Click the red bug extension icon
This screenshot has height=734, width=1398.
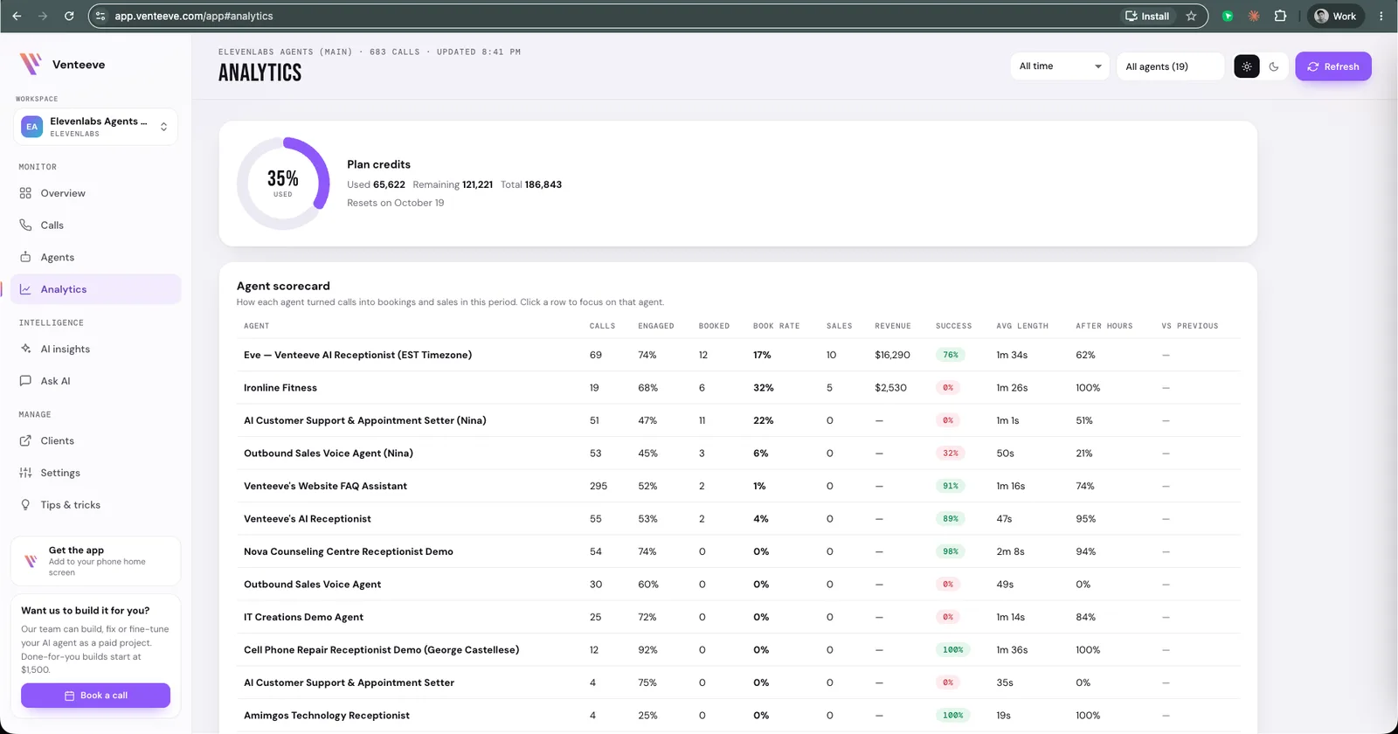click(x=1254, y=16)
